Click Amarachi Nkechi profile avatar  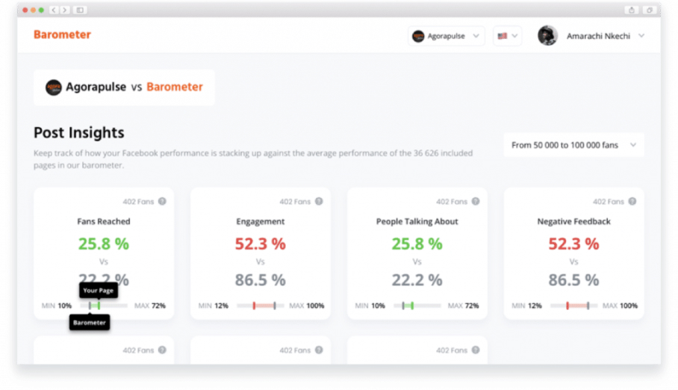[x=547, y=36]
